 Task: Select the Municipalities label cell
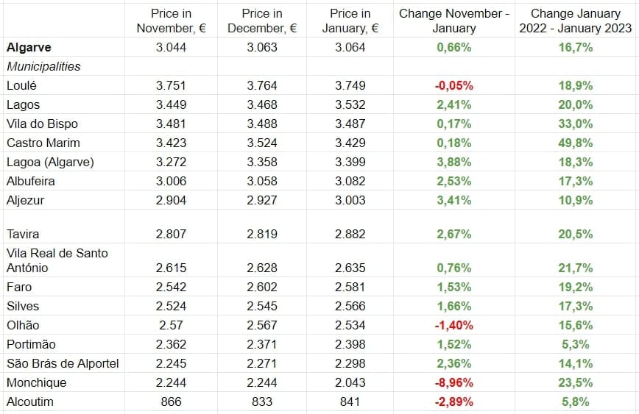pos(43,66)
